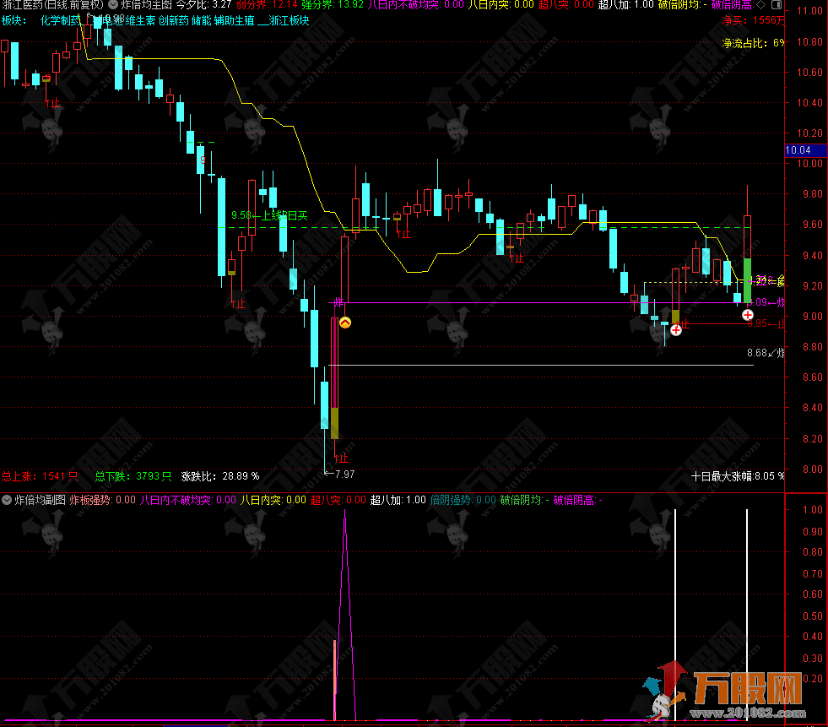The width and height of the screenshot is (828, 727).
Task: Click the 7.97 low price label
Action: [339, 474]
